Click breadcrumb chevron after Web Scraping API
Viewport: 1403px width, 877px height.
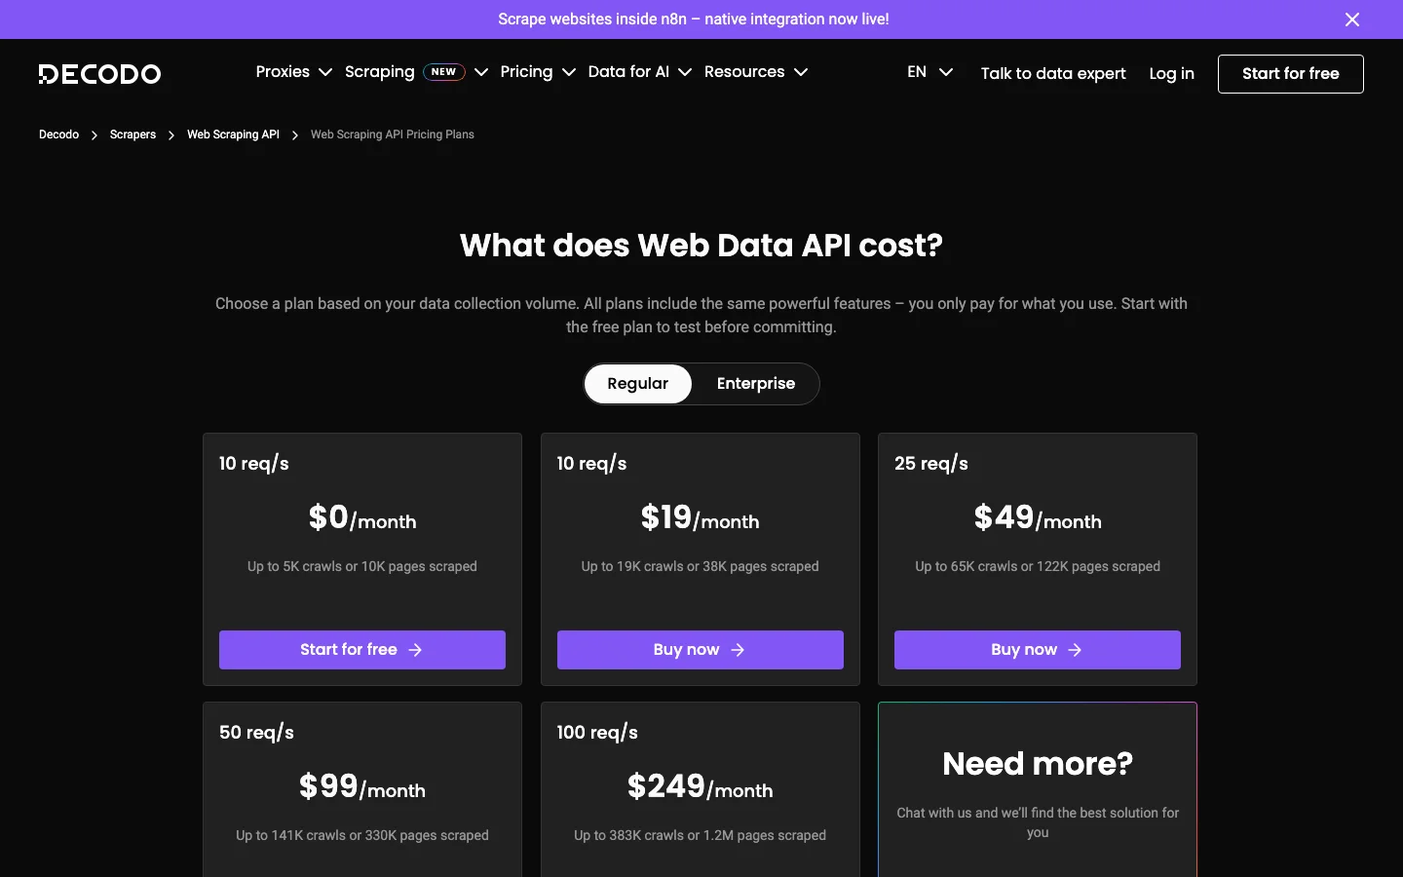(x=295, y=135)
